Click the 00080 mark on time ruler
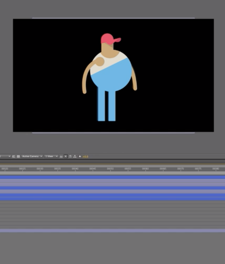 [x=216, y=169]
